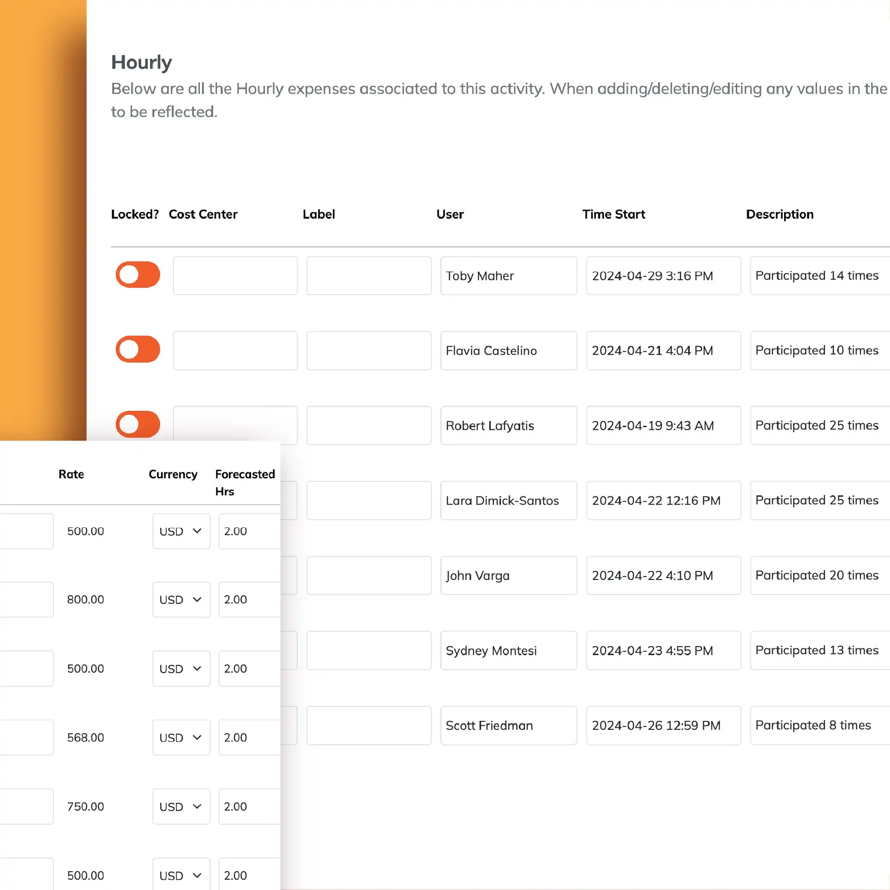Click the Cost Center field in Toby Maher's row

(x=235, y=275)
